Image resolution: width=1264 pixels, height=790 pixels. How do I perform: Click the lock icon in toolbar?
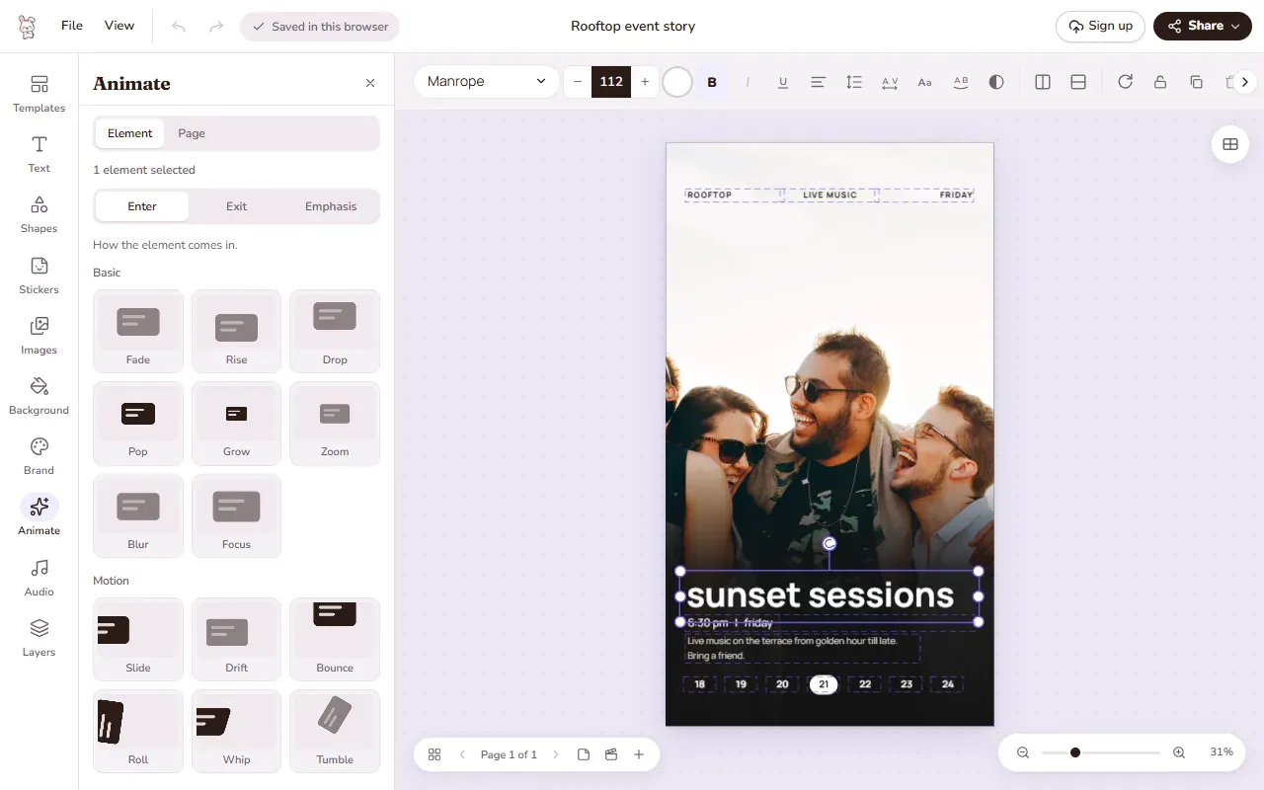1160,82
